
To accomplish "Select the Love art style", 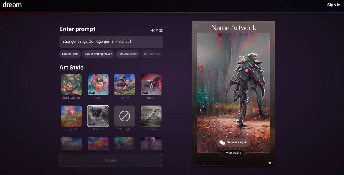I will [98, 85].
